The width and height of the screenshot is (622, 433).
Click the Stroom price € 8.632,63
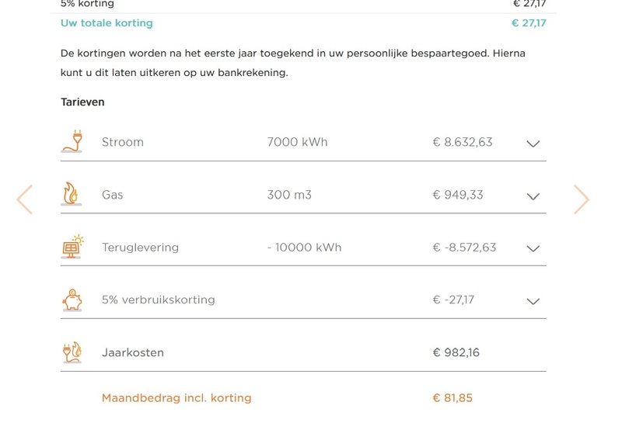[x=463, y=142]
